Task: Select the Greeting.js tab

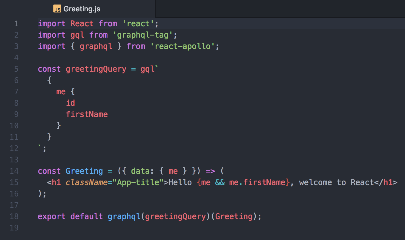Action: (x=78, y=9)
